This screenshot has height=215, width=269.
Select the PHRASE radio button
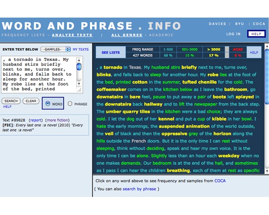click(x=70, y=104)
